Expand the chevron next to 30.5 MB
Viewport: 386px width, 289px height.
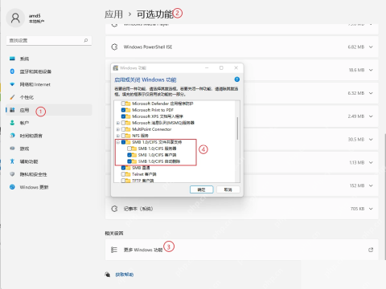(x=371, y=140)
